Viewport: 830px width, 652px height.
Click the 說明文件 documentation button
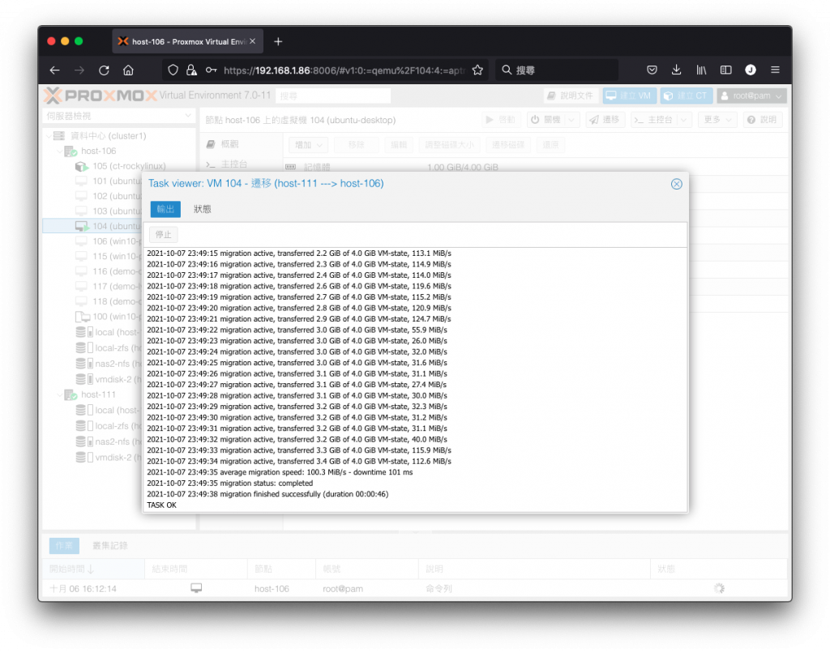coord(571,96)
